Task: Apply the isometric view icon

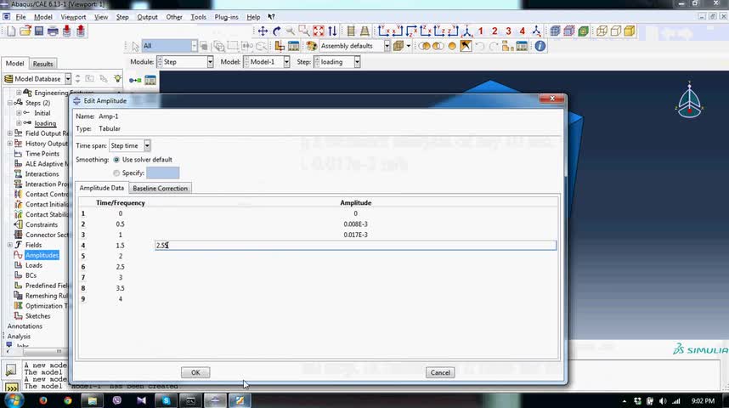Action: pos(466,31)
